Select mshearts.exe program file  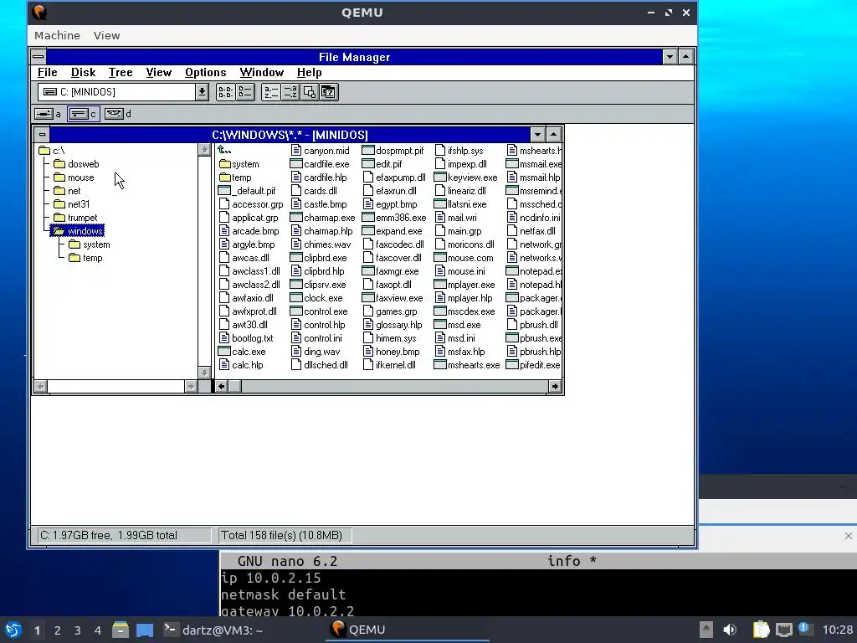(467, 365)
